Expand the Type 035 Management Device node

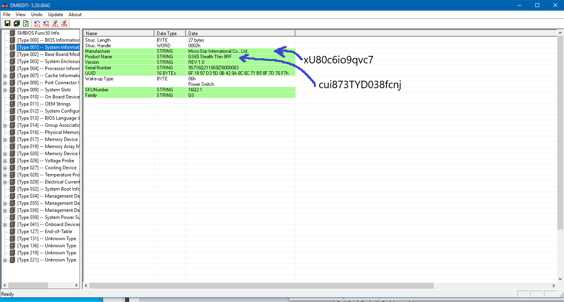coord(5,203)
